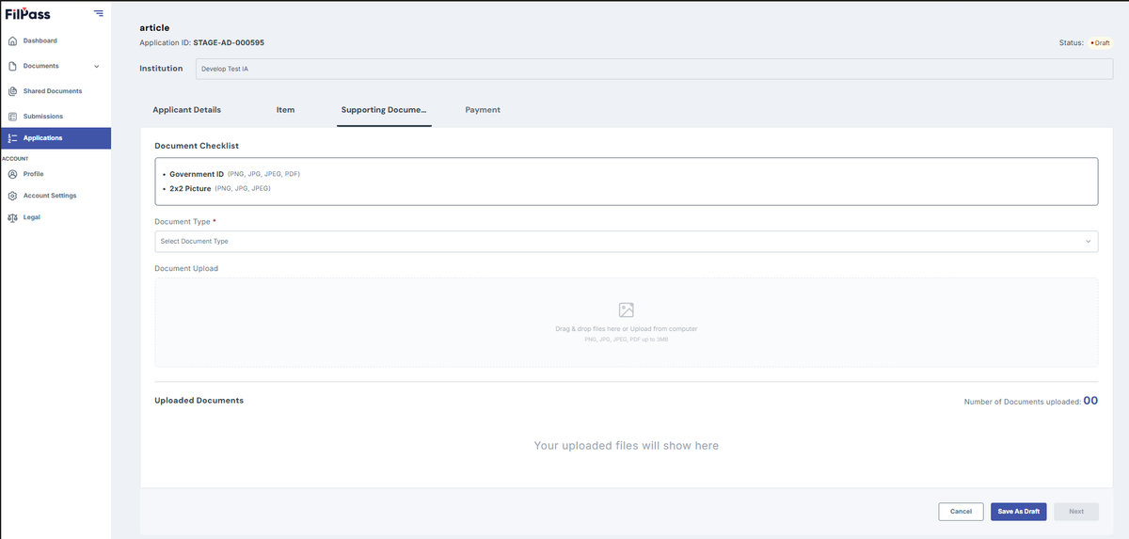Screen dimensions: 1129x539
Task: Click the Uploaded Documents heading
Action: 199,401
